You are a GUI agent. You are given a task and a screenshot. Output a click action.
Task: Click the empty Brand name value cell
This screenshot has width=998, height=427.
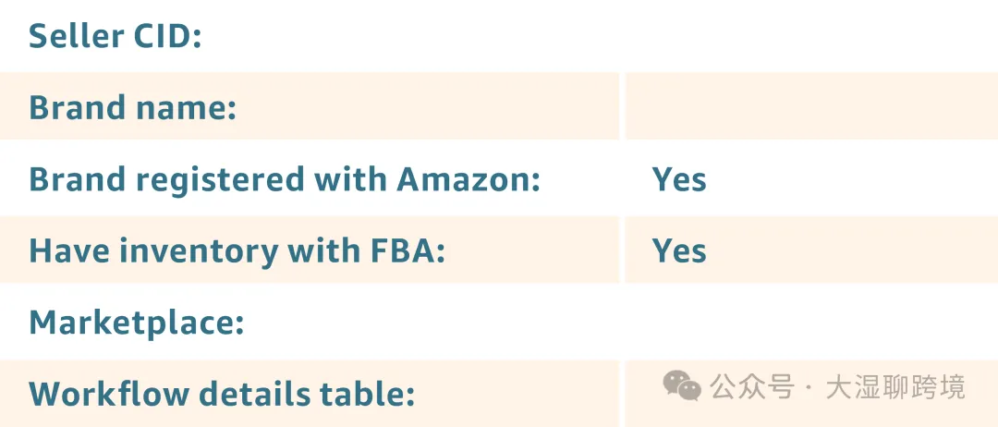811,105
